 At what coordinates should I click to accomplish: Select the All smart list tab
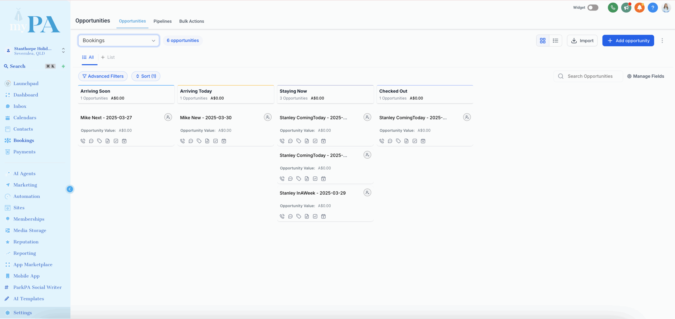pos(88,57)
